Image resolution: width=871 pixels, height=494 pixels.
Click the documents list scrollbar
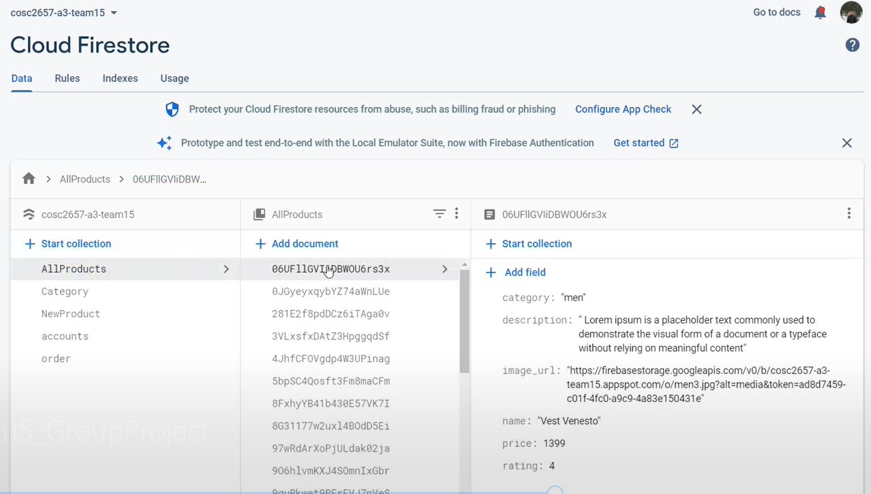pos(465,322)
